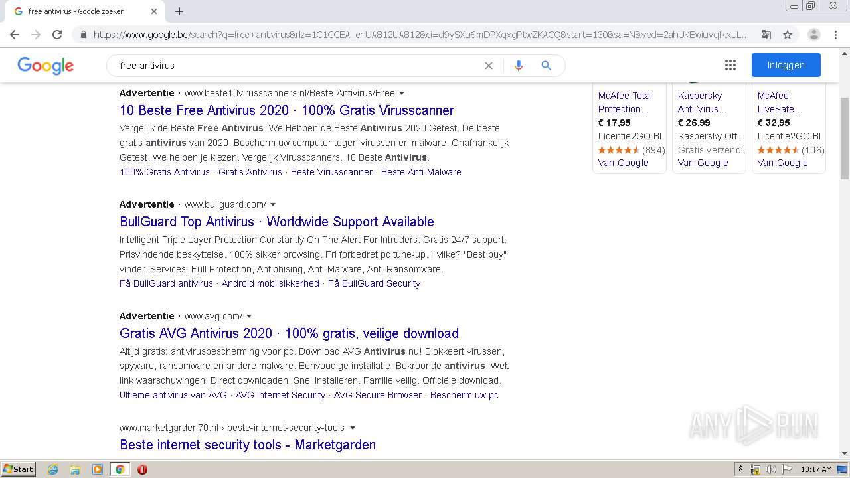Open '10 Beste Free Antivirus 2020' result

(287, 110)
